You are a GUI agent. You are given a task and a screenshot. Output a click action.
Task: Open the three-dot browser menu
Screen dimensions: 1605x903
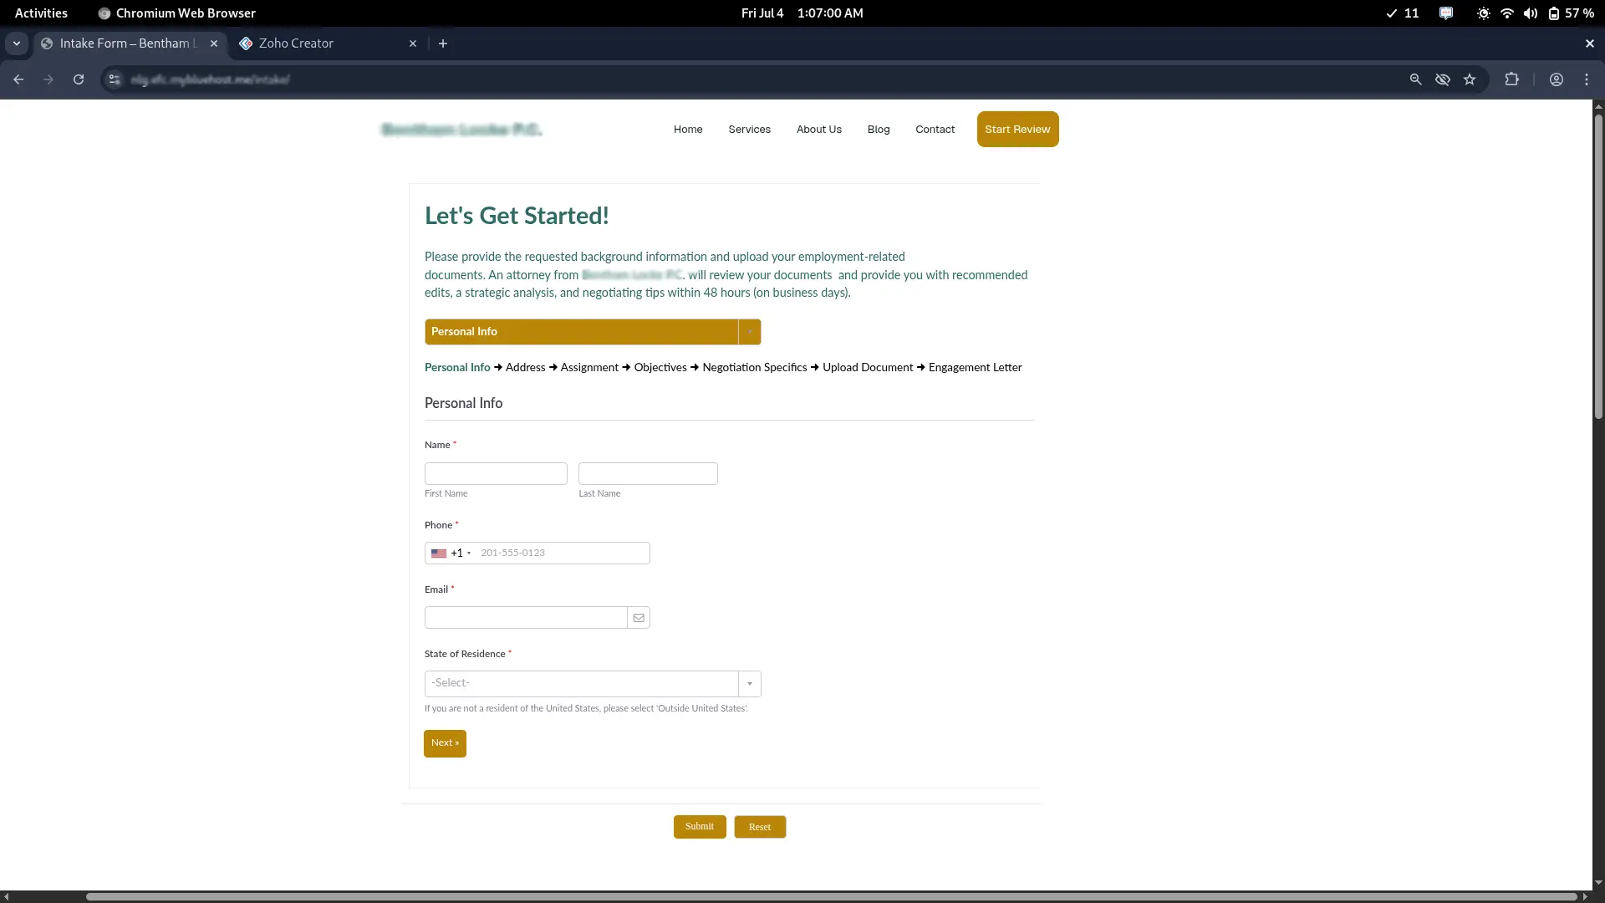point(1587,79)
